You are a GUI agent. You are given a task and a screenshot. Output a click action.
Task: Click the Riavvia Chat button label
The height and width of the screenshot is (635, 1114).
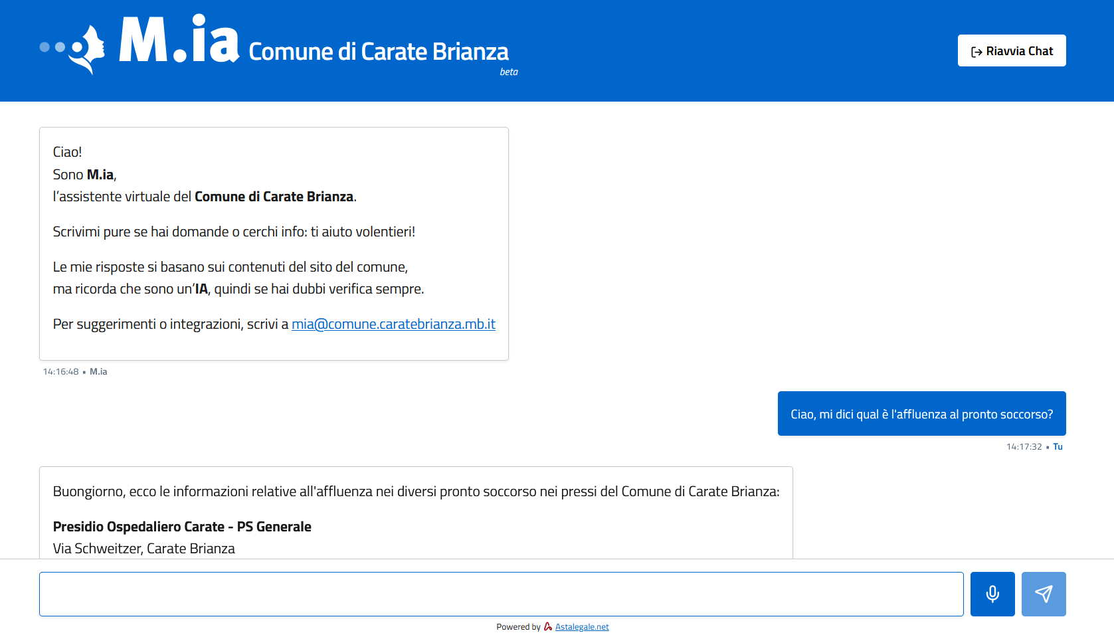click(1019, 51)
